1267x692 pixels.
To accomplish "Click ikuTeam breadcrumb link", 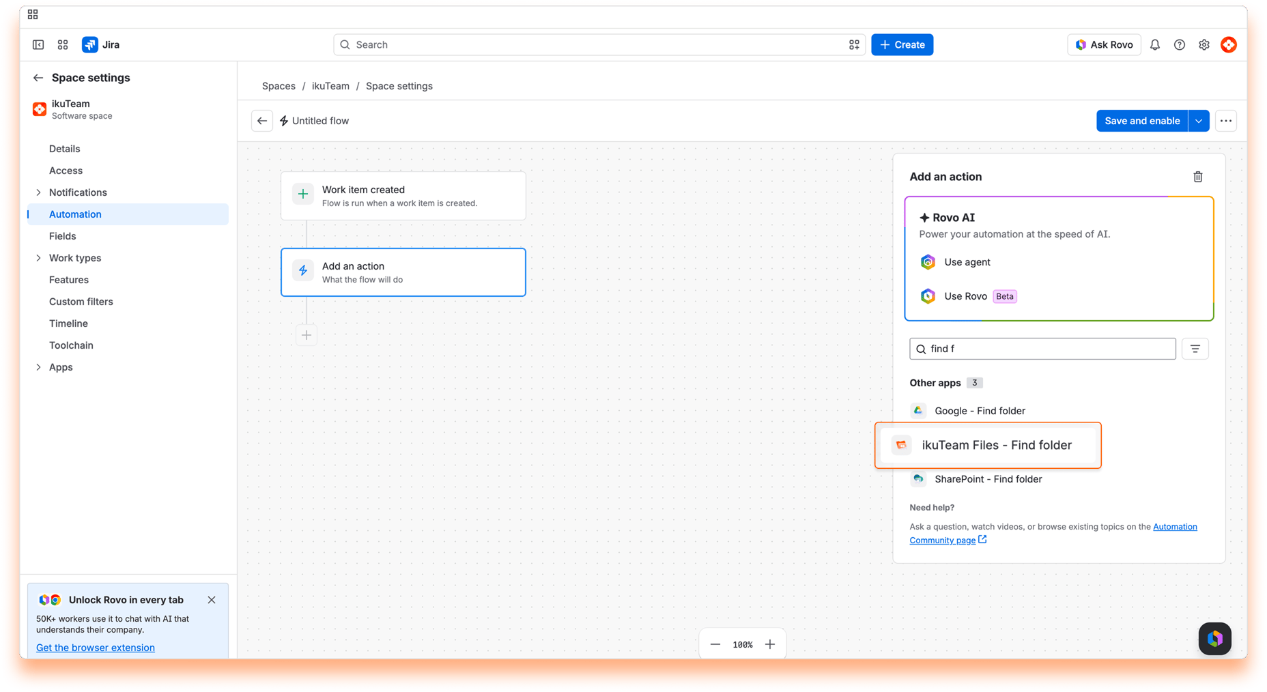I will point(330,86).
